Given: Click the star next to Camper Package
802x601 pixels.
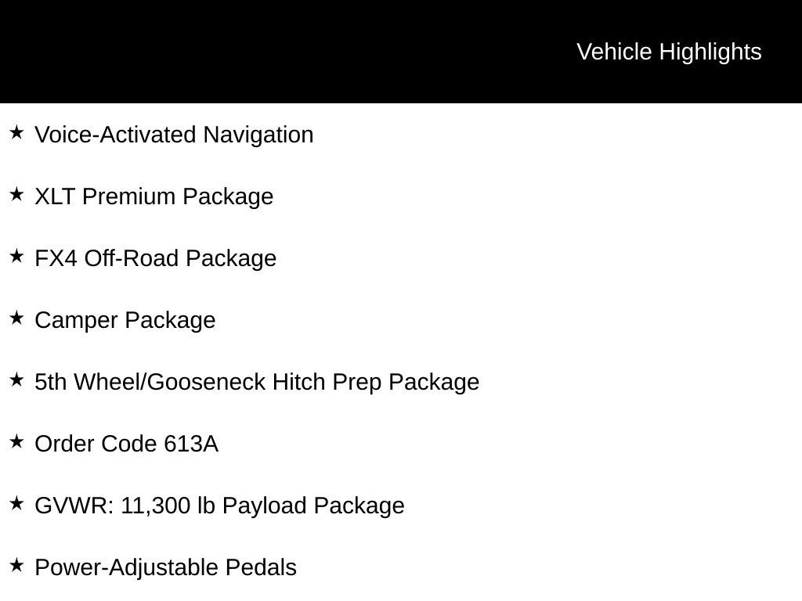Looking at the screenshot, I should point(16,318).
